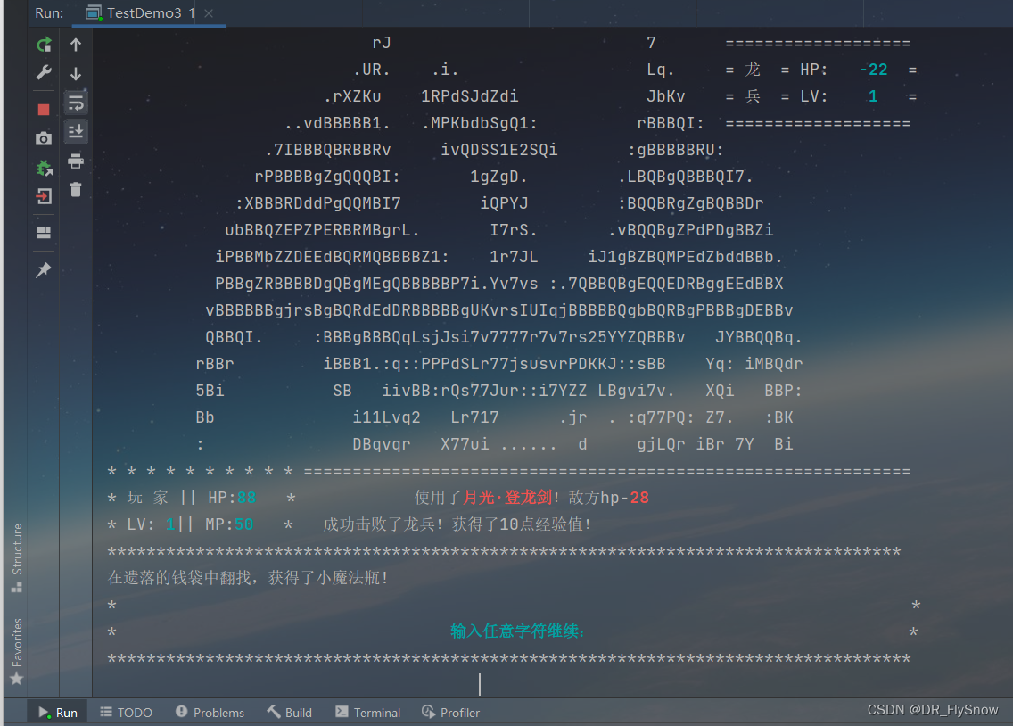Open the Terminal tool window
1013x726 pixels.
tap(368, 713)
